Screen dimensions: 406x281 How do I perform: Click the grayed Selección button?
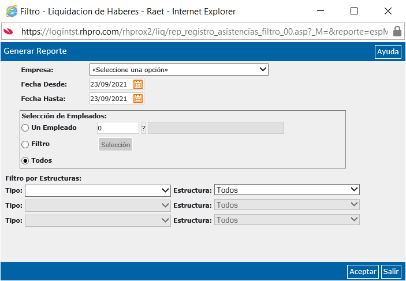116,144
